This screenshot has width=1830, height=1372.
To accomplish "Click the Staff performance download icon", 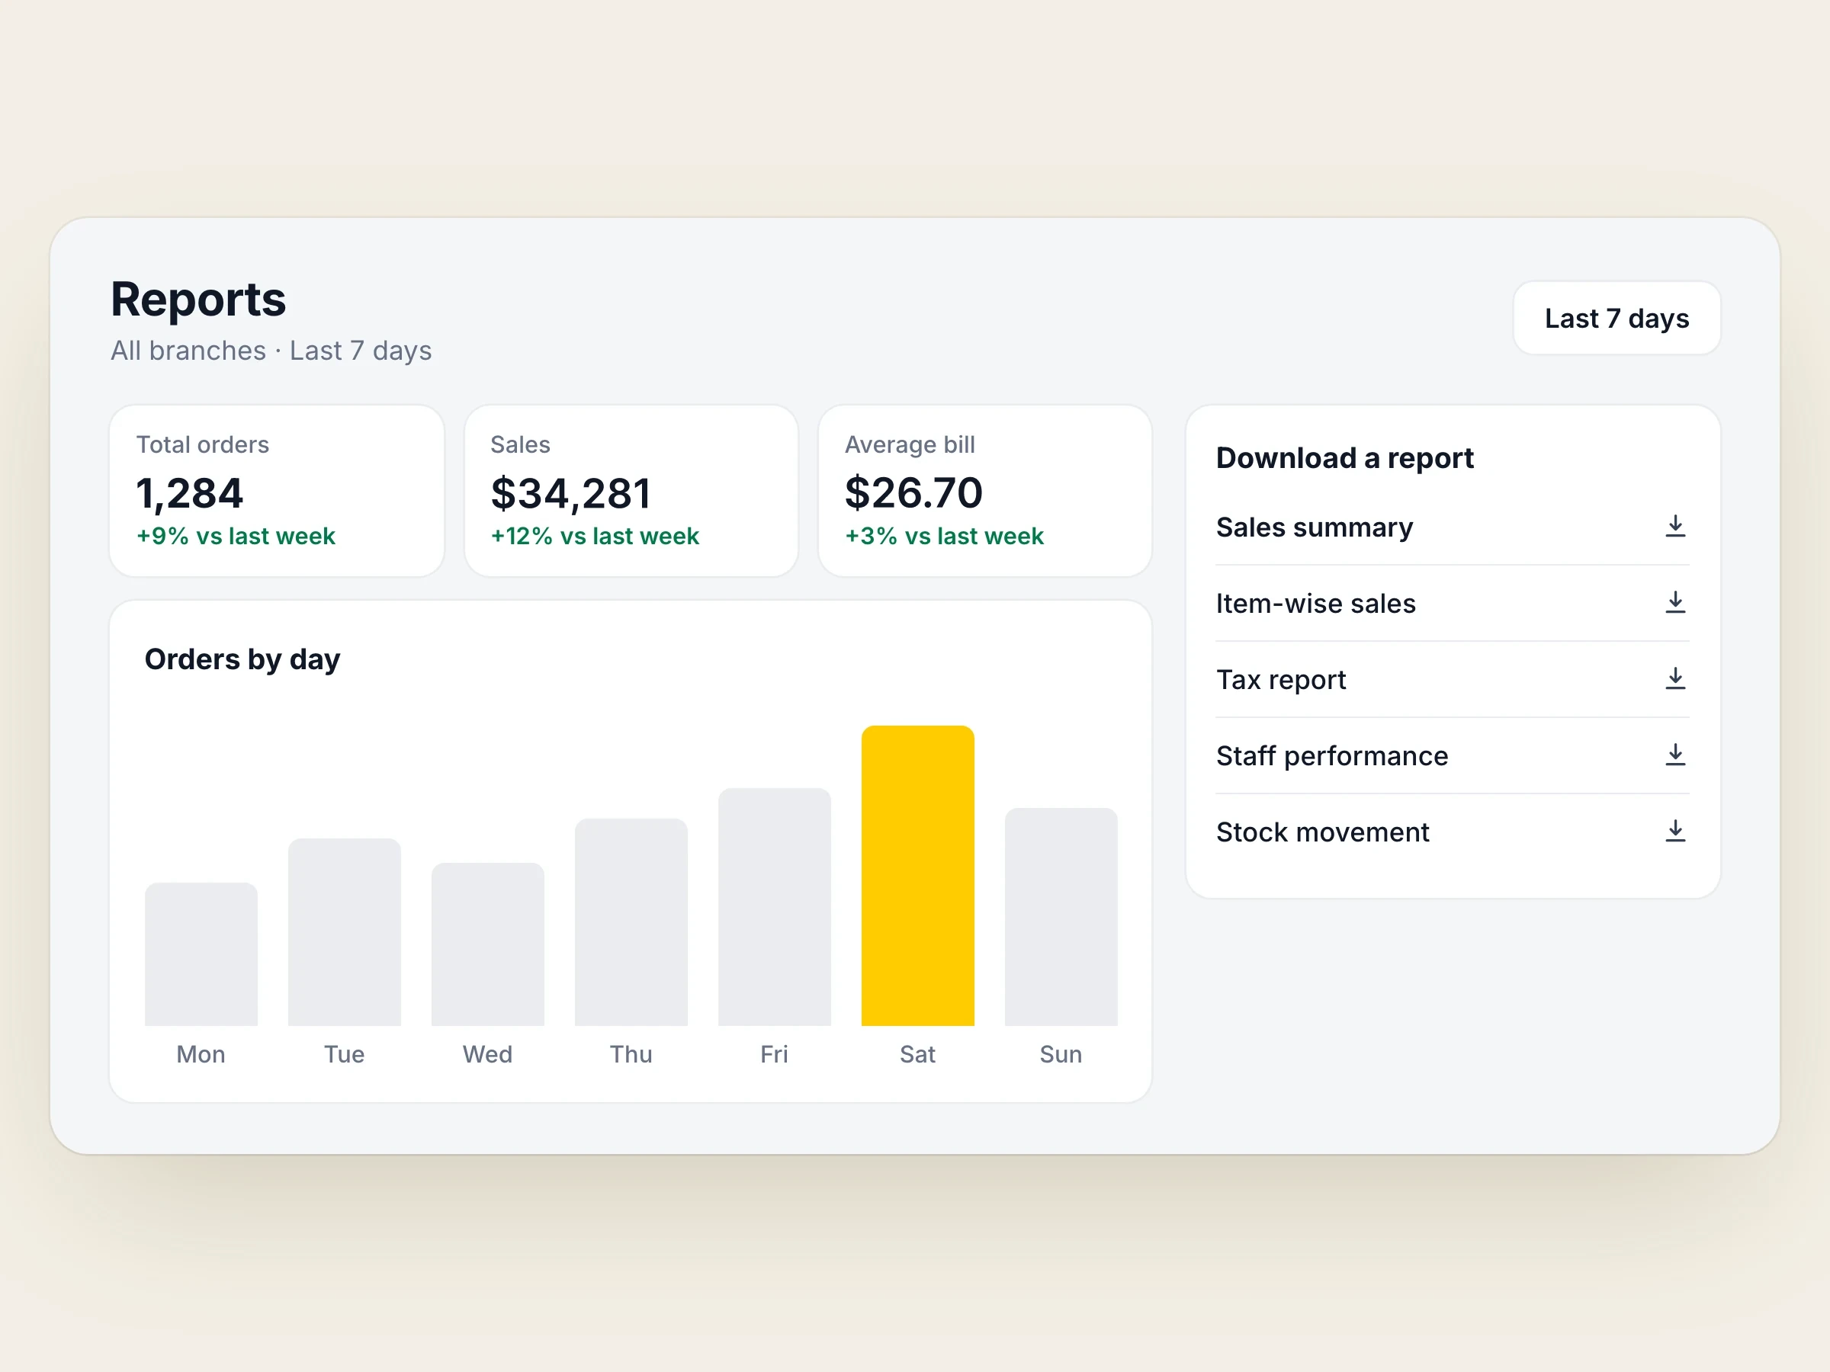I will coord(1674,755).
